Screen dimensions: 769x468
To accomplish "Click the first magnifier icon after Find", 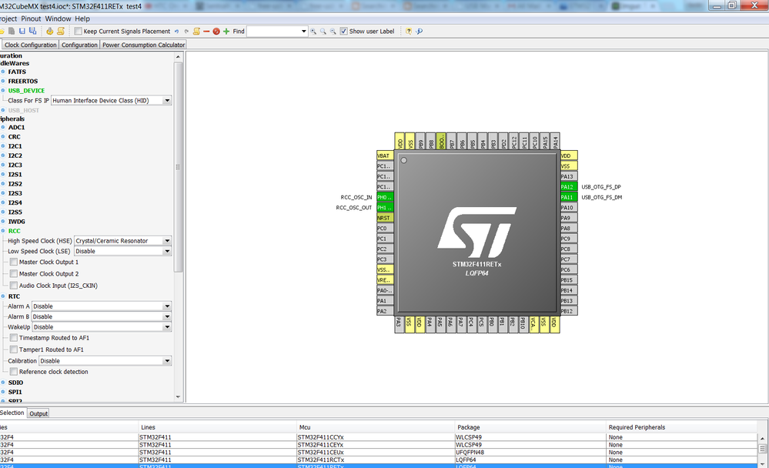I will [x=313, y=32].
